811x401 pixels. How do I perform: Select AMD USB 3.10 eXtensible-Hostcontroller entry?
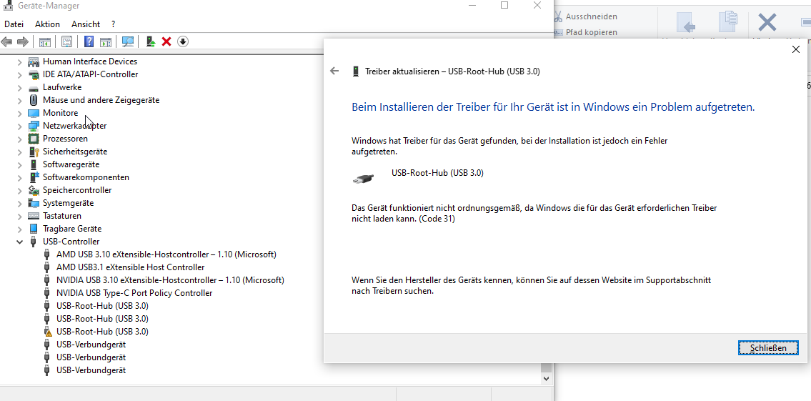166,254
